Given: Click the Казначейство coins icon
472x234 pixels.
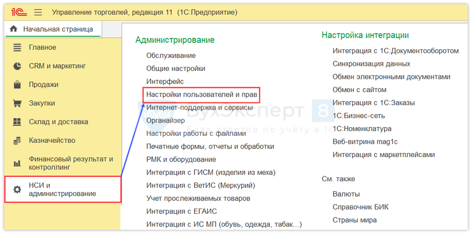Looking at the screenshot, I should (x=17, y=141).
